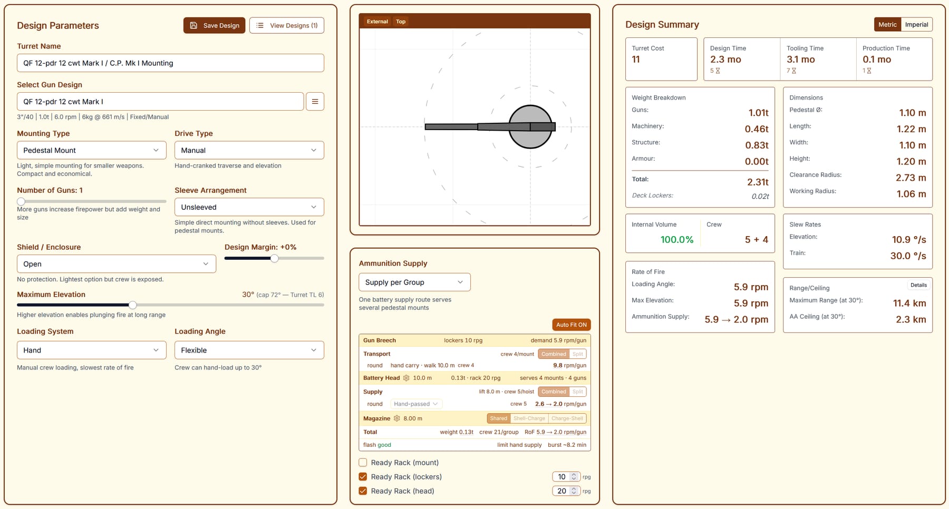The width and height of the screenshot is (949, 509).
Task: Click hourglass icon under Design Time
Action: 718,71
